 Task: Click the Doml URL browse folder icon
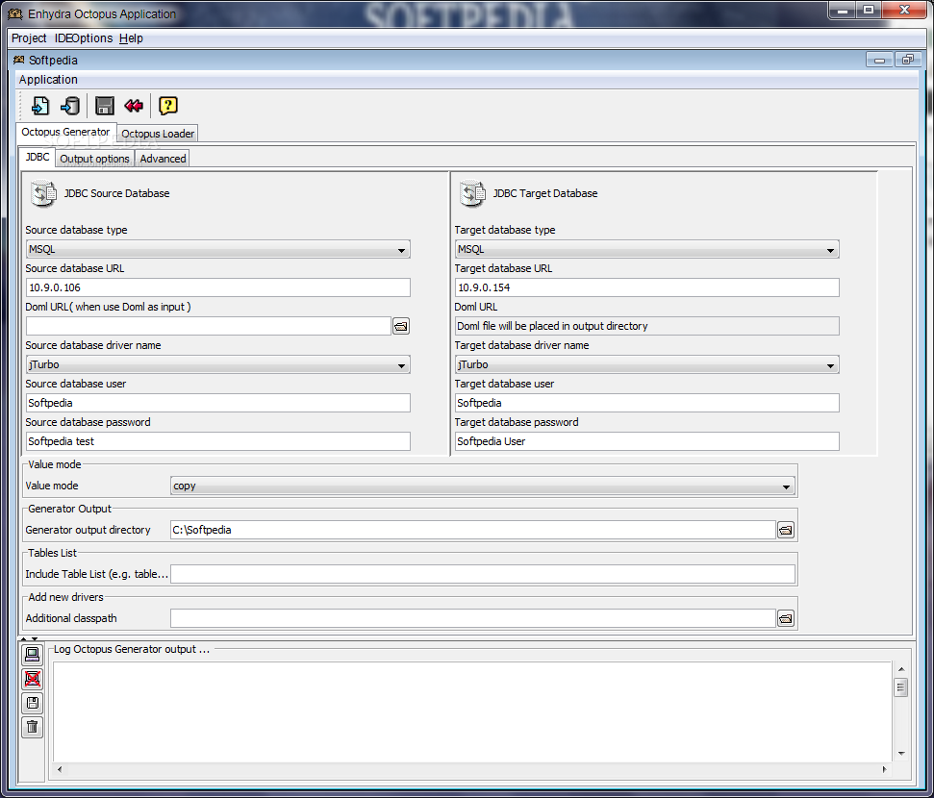(401, 326)
